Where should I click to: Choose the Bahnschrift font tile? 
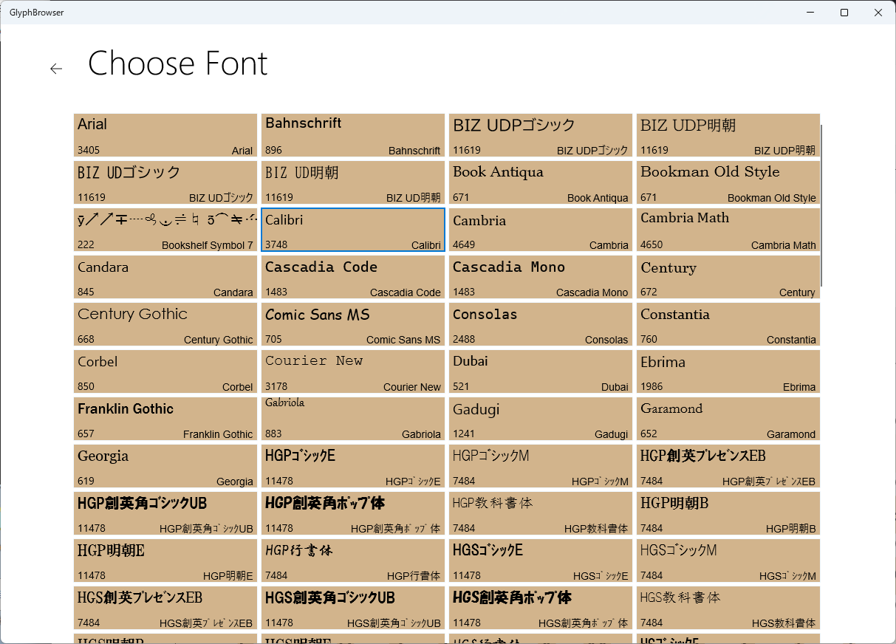(353, 136)
